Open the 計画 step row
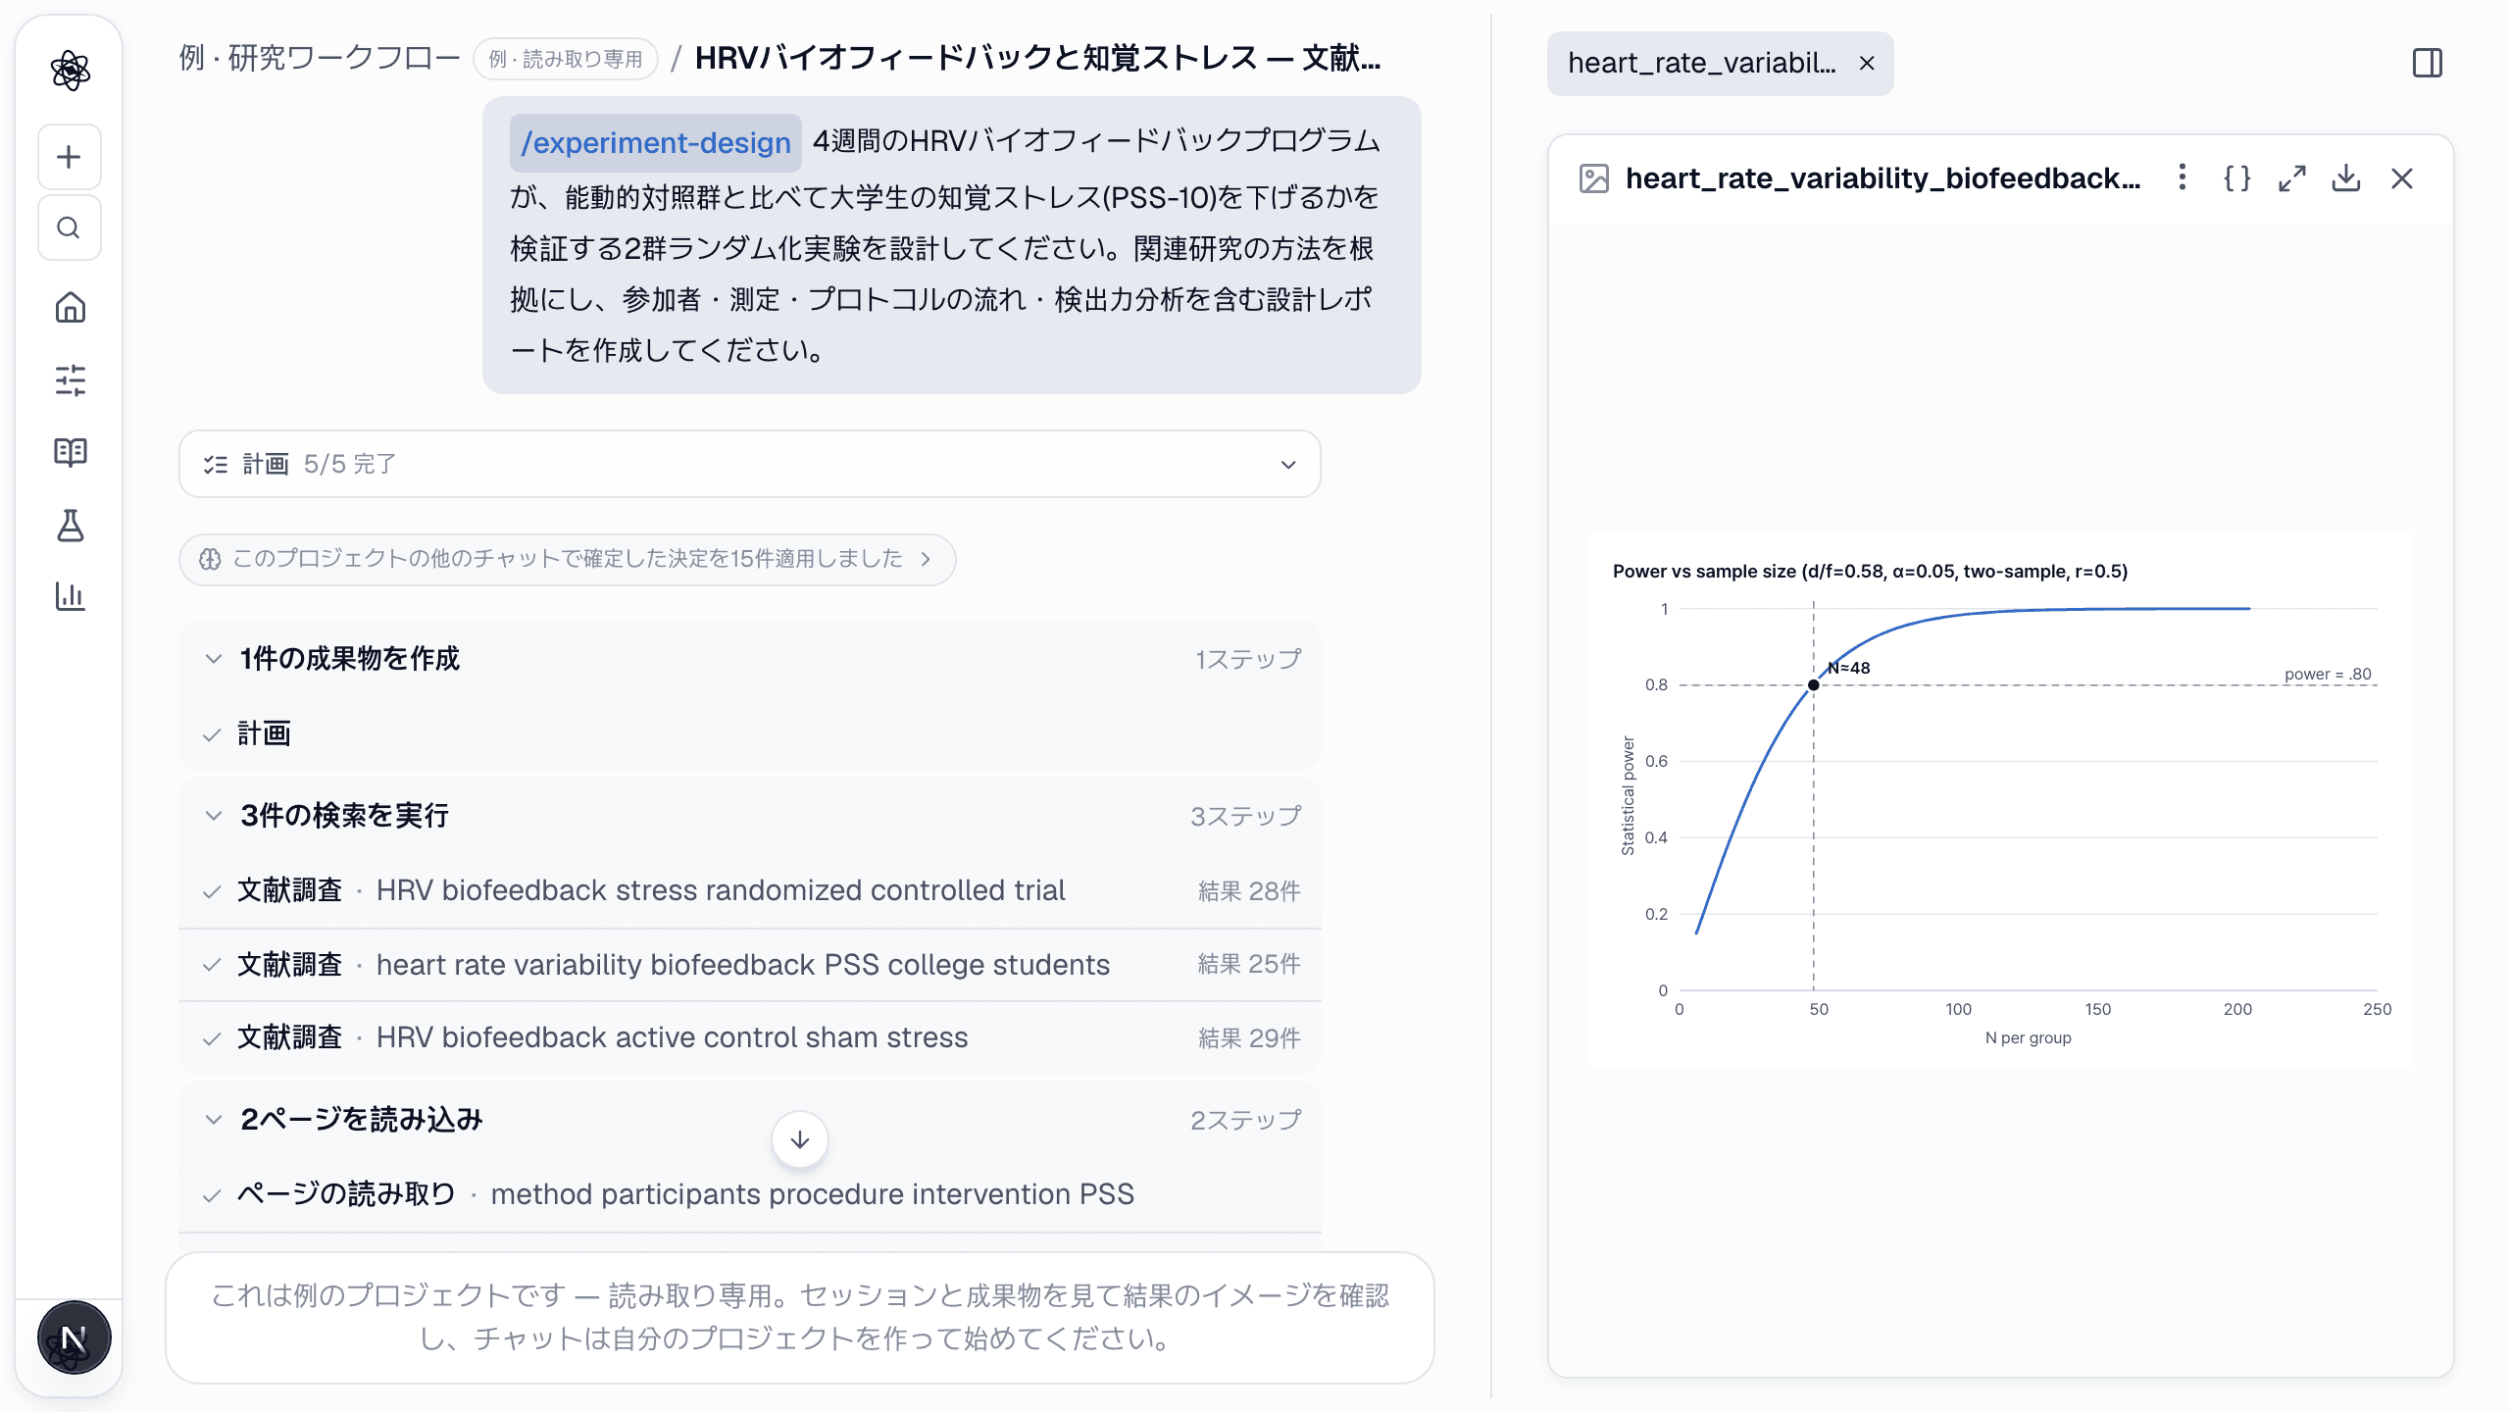Screen dimensions: 2510x1412 pos(749,733)
